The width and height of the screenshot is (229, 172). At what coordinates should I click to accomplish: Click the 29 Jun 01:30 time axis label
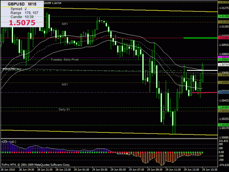[81, 170]
